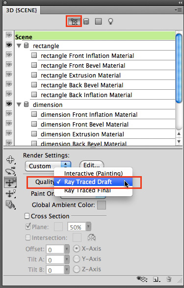Toggle the ground plane overlay eye icon
Viewport: 184px width, 288px height.
click(142, 279)
